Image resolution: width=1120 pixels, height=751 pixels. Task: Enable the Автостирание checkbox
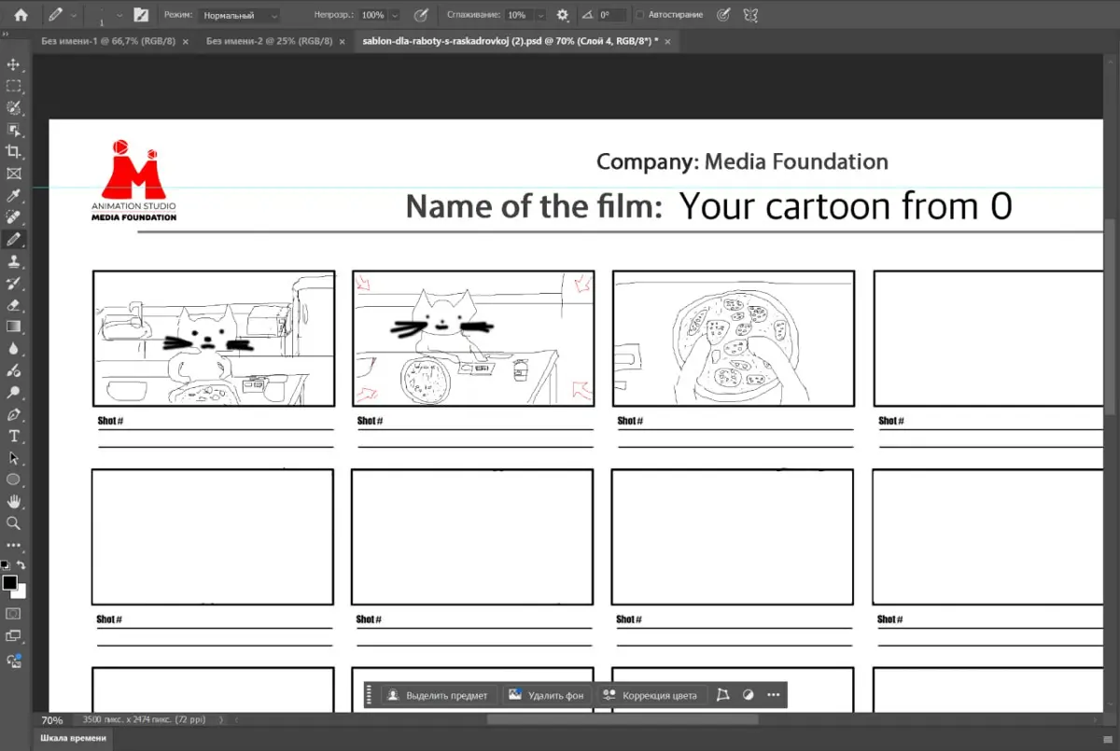click(639, 16)
